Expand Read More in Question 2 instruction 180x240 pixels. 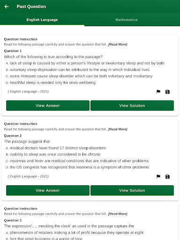click(118, 129)
